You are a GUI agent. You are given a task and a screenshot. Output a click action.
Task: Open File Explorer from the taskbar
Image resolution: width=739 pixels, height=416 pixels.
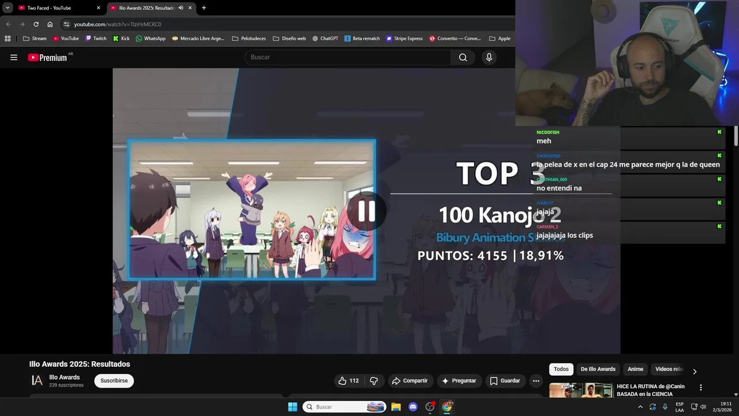click(396, 407)
